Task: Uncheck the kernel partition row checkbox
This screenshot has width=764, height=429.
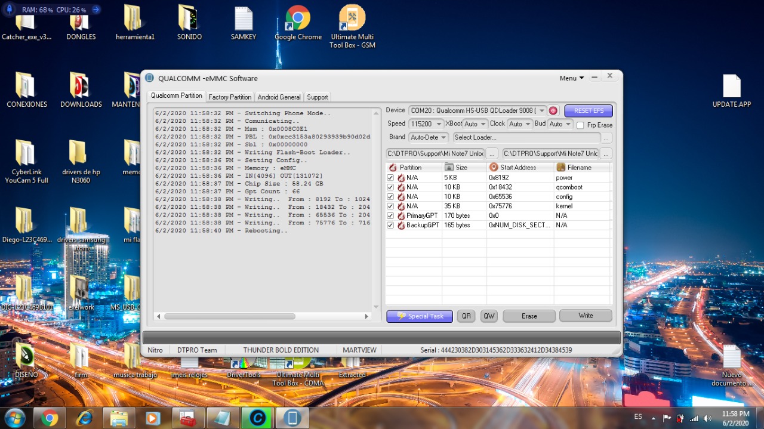Action: [x=390, y=206]
